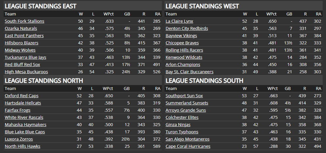Open East Point Panthers link

(x=24, y=36)
